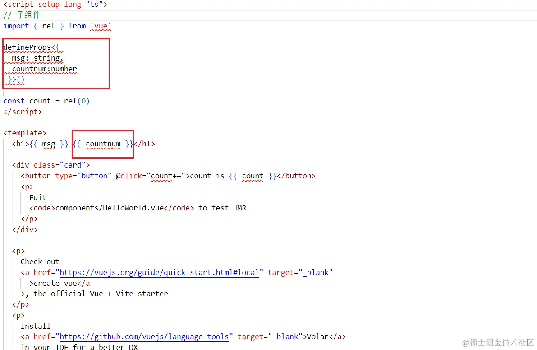The image size is (537, 350).
Task: Click the 'vue' import string
Action: pyautogui.click(x=101, y=26)
